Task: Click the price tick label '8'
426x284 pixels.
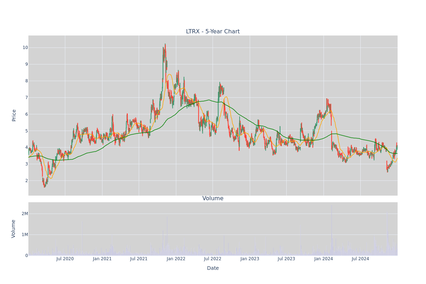Action: coord(26,81)
